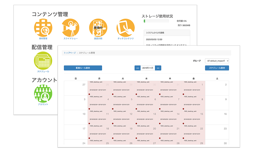Click the red dot on November 8
253x151 pixels.
point(183,109)
